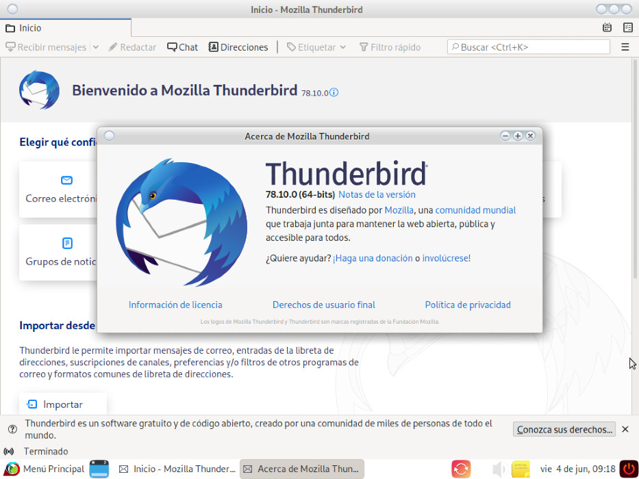Click the main window vertical scrollbar
Screen dimensions: 639x479
coord(634,236)
